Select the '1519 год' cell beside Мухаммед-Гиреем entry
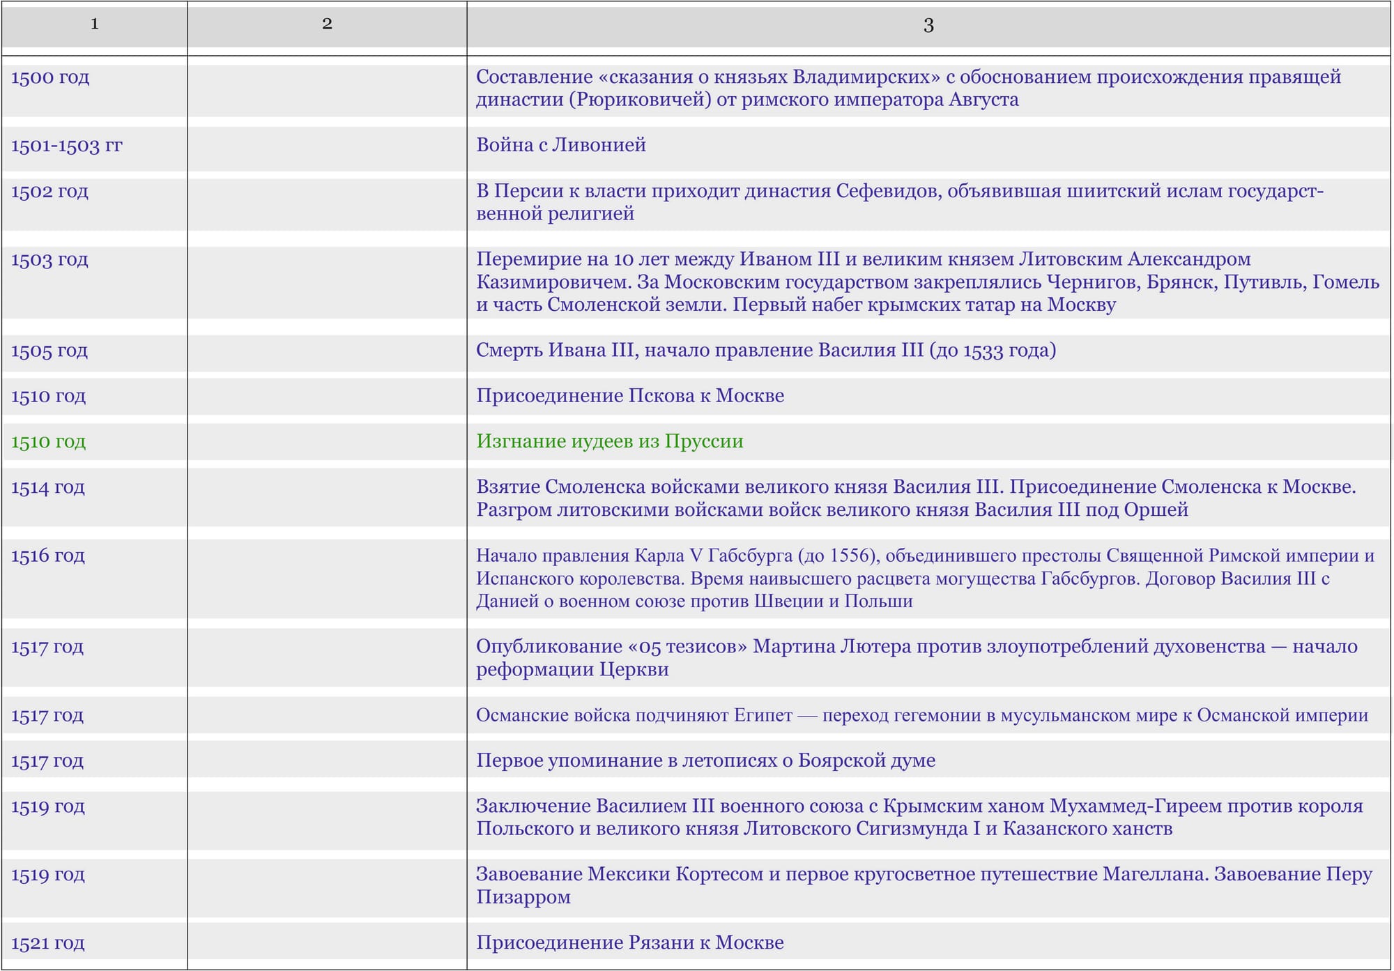This screenshot has width=1394, height=971. point(48,807)
